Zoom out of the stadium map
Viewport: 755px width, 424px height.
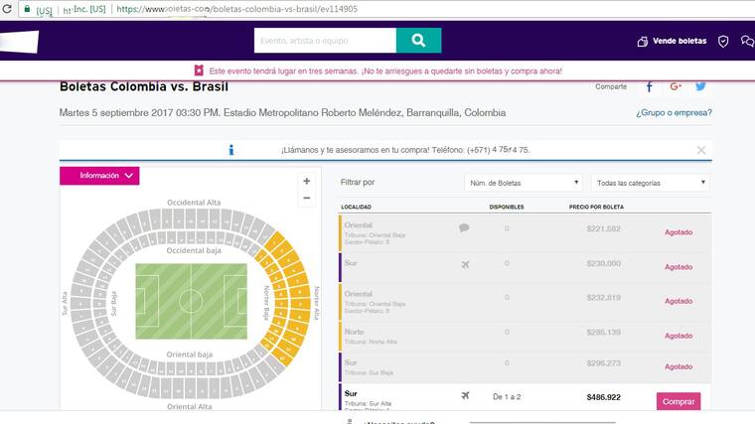coord(306,198)
